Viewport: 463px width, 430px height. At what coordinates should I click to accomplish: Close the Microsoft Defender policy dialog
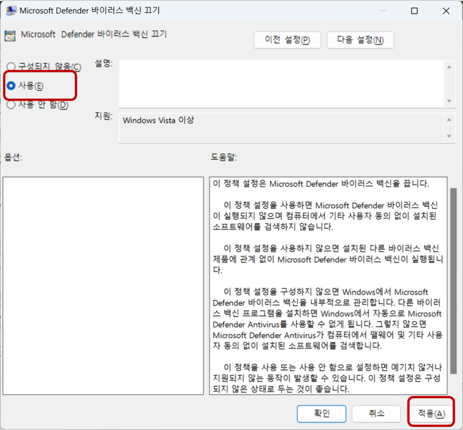pos(446,11)
